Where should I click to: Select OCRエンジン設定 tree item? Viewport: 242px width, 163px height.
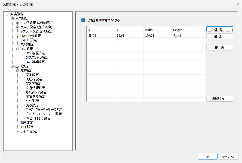point(37,57)
